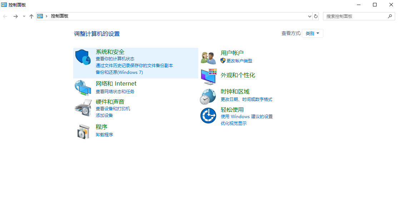398x224 pixels.
Task: Click the up navigation arrow
Action: coord(32,16)
